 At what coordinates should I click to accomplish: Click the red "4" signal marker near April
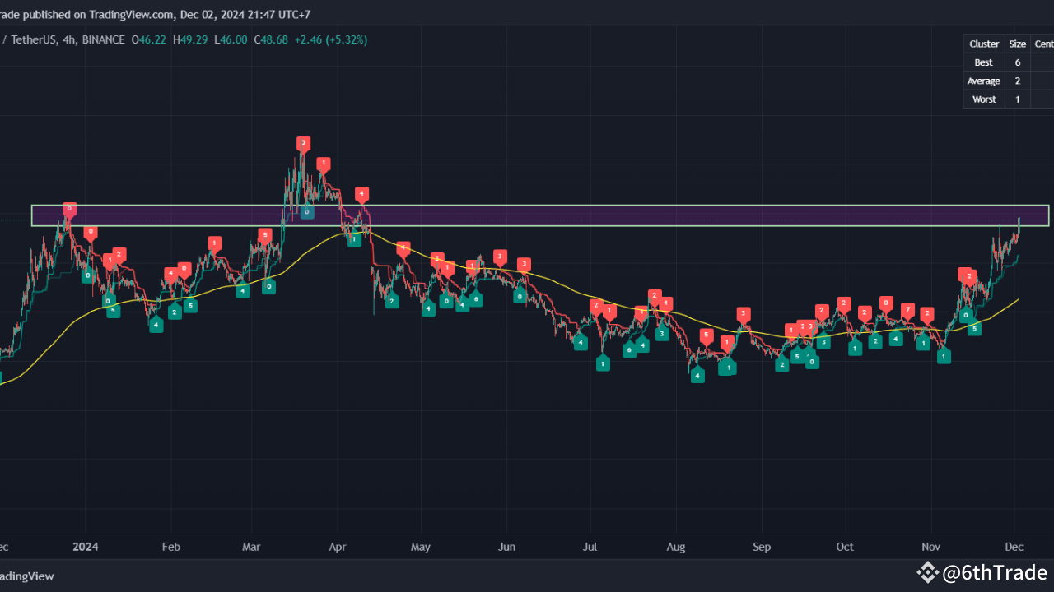pyautogui.click(x=361, y=194)
